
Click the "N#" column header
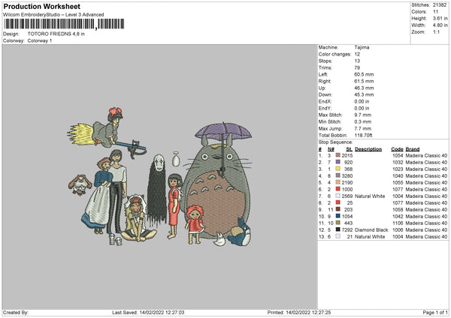(331, 149)
